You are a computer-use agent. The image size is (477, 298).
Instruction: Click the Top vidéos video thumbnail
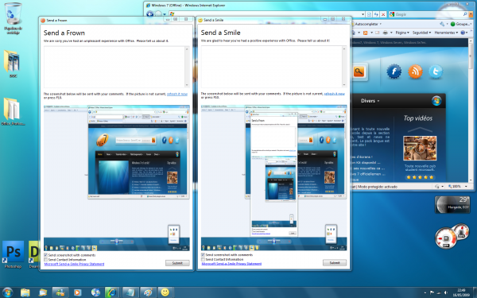point(420,148)
